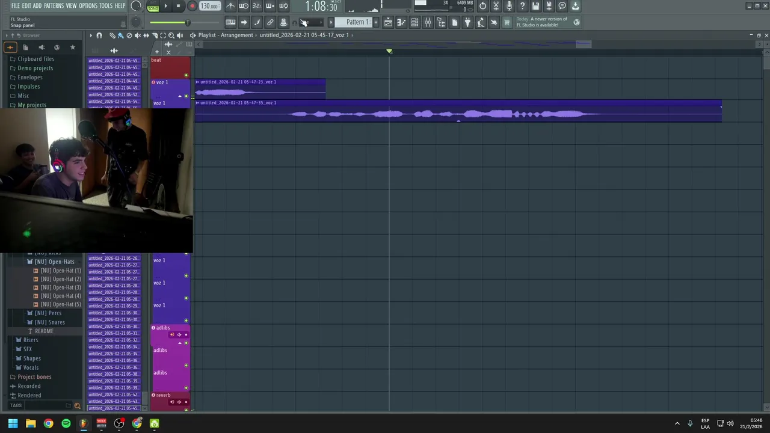The height and width of the screenshot is (433, 770).
Task: Open the plugin database plug icon
Action: pos(467,22)
